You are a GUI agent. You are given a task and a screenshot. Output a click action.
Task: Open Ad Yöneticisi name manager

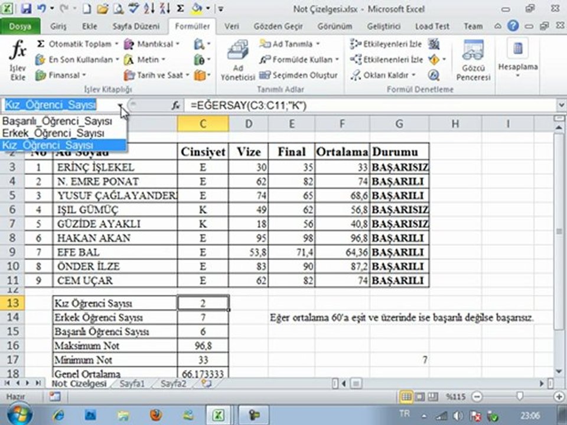(x=237, y=60)
